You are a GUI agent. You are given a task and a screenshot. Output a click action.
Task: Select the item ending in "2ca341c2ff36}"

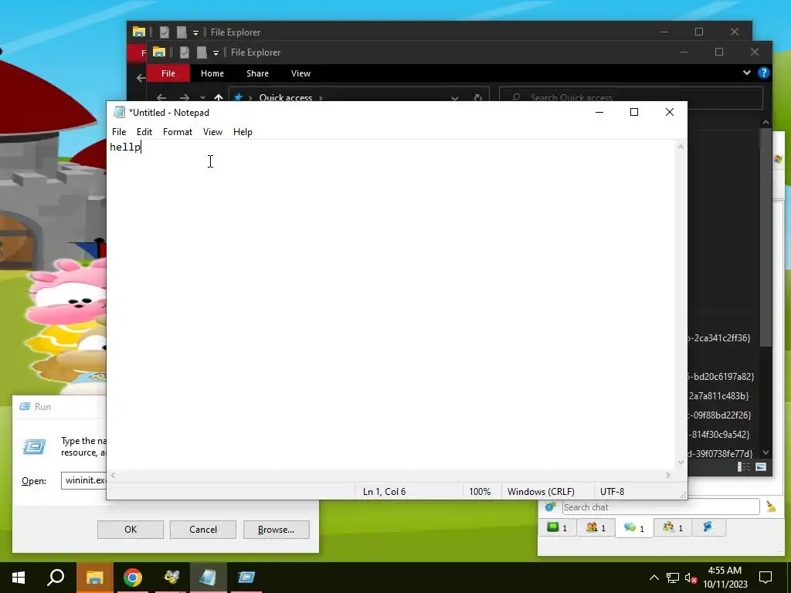click(x=719, y=338)
